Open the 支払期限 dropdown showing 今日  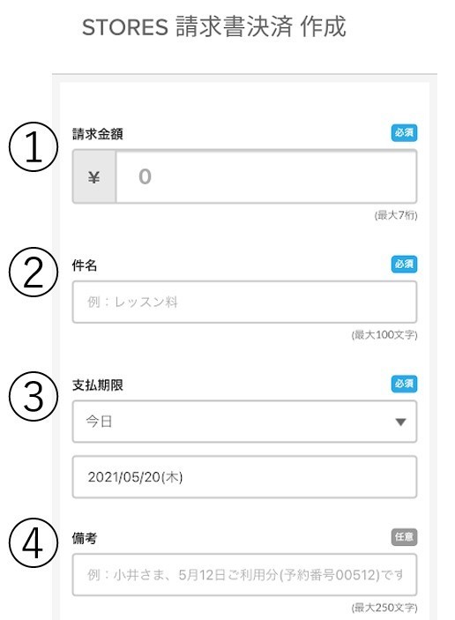tap(245, 422)
